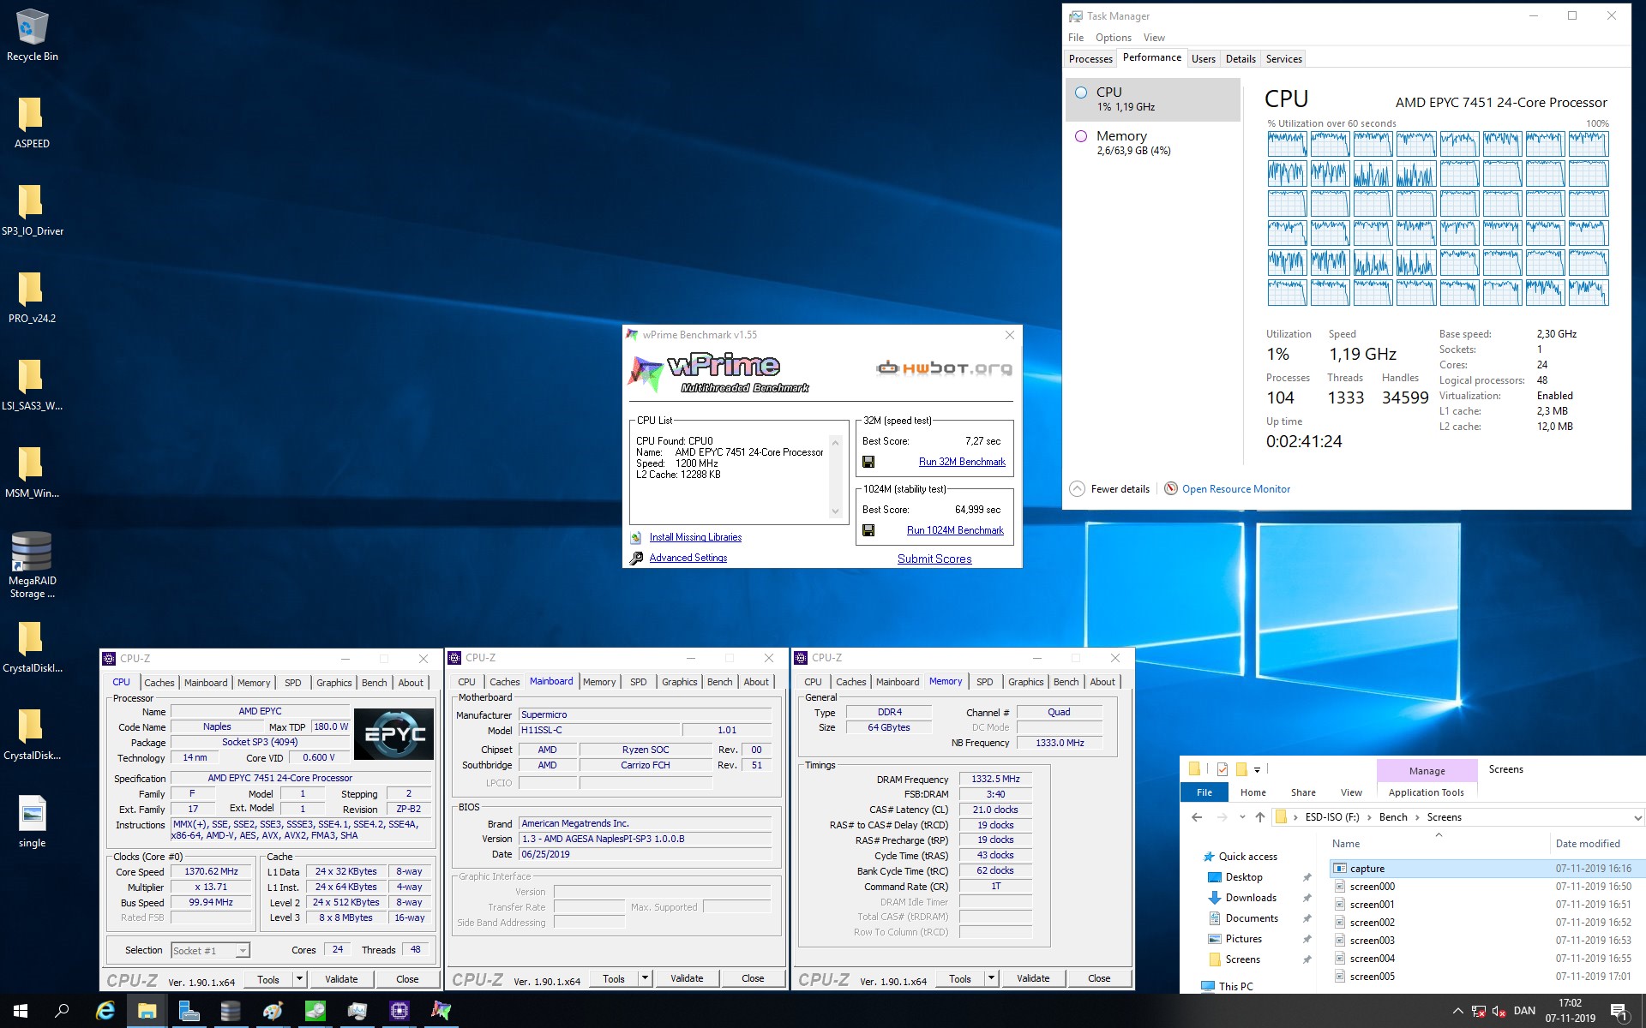Open Advanced Settings in wPrime

(688, 558)
